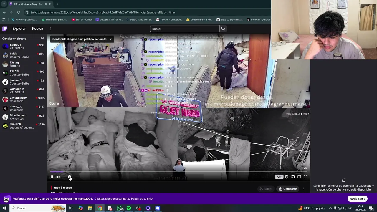Viewport: 377px width, 212px height.
Task: Click ESLCS channel avatar
Action: (x=5, y=73)
